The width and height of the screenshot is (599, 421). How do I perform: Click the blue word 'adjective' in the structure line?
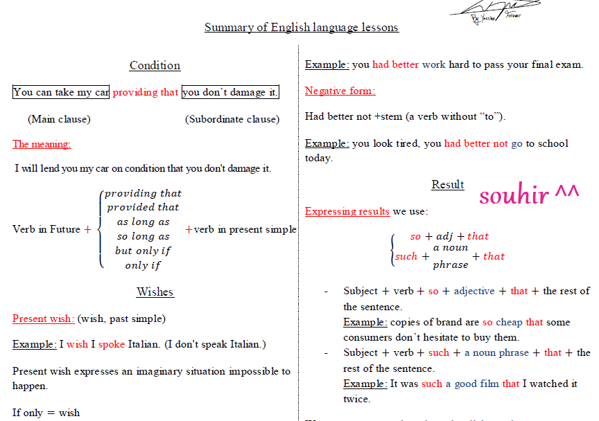(474, 291)
